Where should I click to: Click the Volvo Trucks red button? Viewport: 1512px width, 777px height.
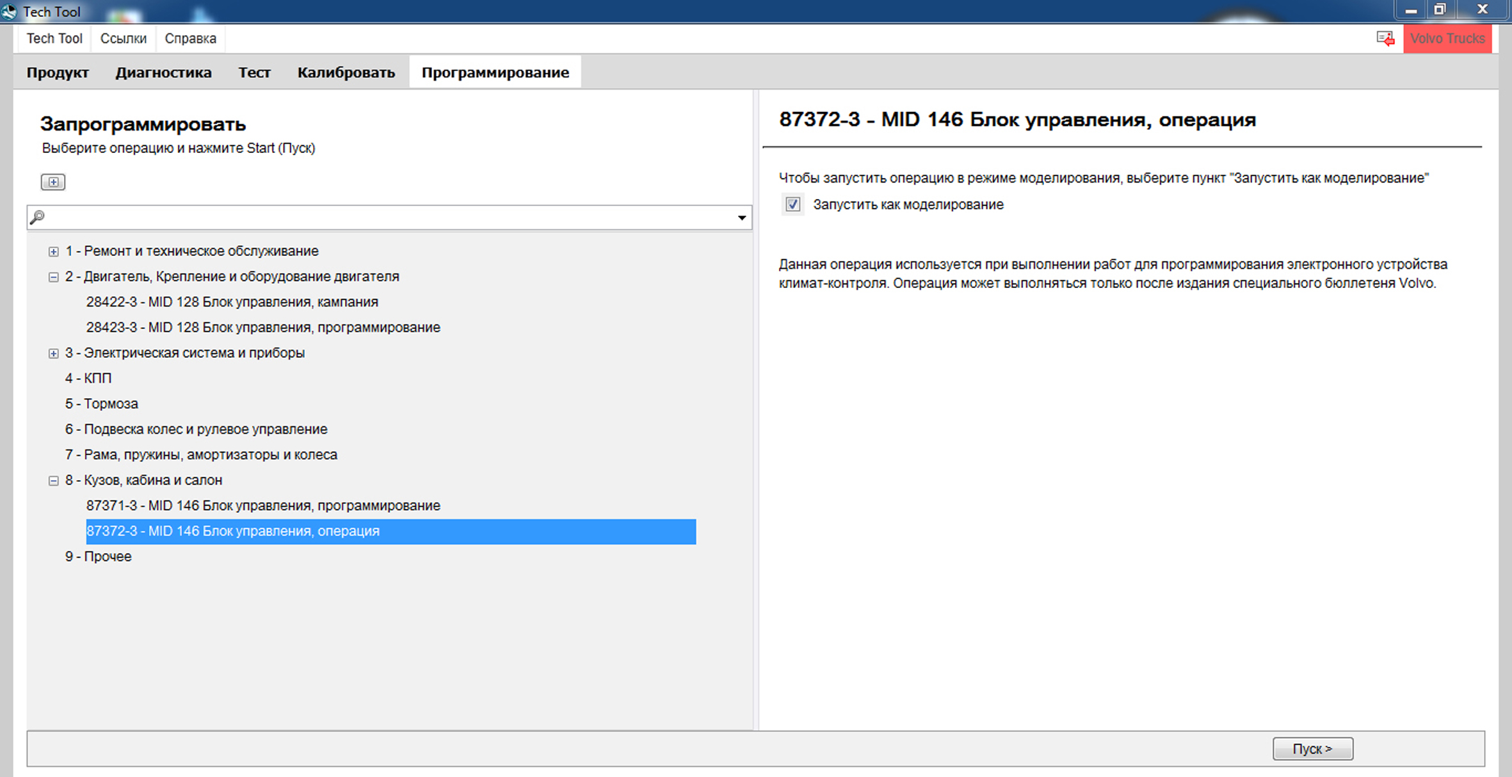pos(1447,39)
